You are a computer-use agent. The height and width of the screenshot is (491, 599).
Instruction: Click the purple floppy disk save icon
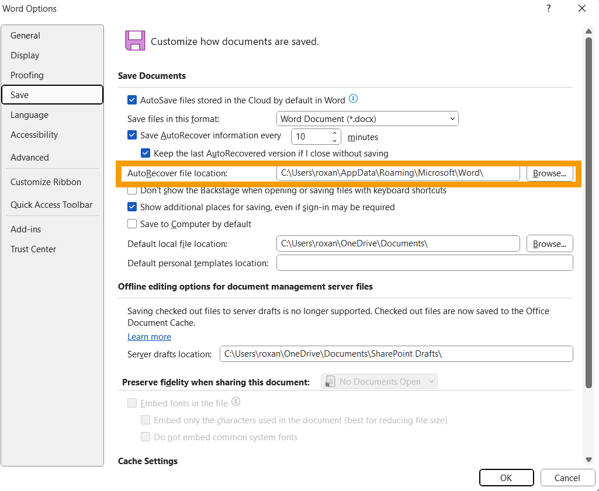[x=135, y=41]
